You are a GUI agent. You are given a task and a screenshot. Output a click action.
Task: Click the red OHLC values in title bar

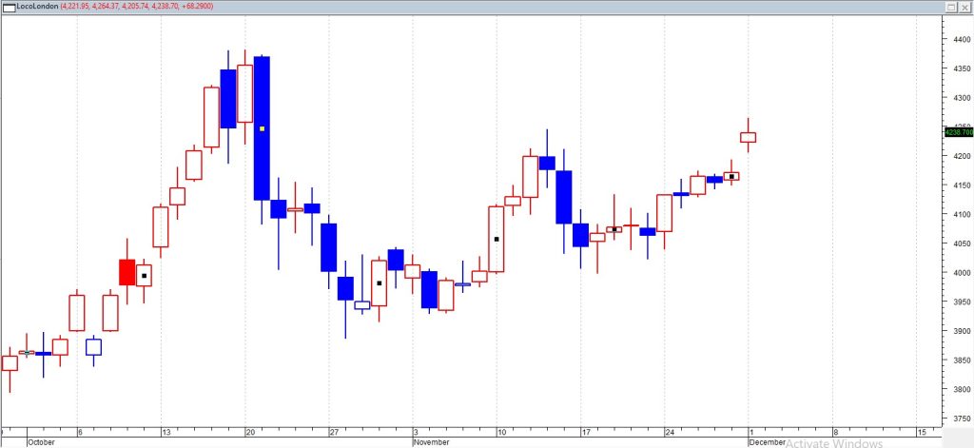point(136,6)
